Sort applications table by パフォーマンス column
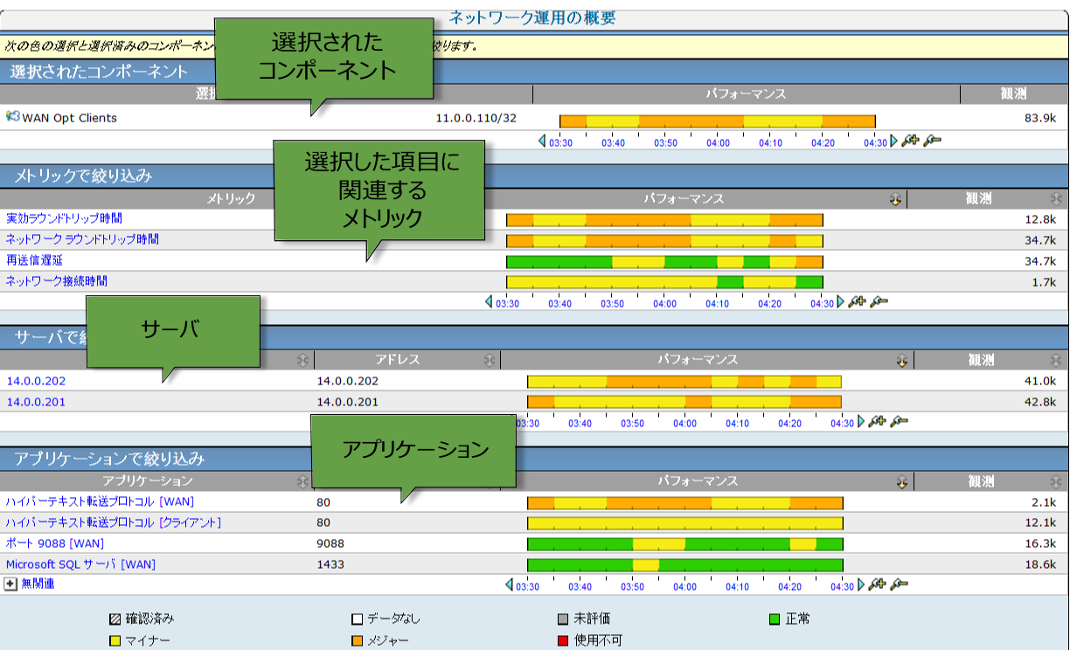 click(901, 481)
